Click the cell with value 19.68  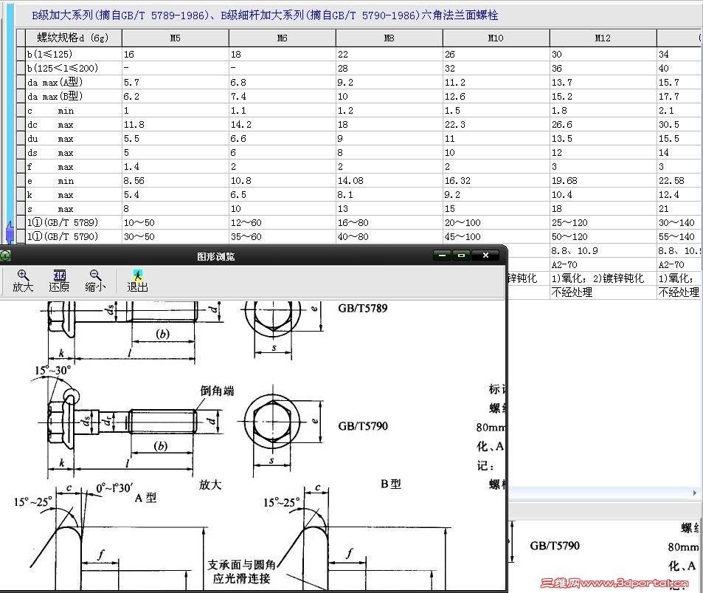click(603, 180)
